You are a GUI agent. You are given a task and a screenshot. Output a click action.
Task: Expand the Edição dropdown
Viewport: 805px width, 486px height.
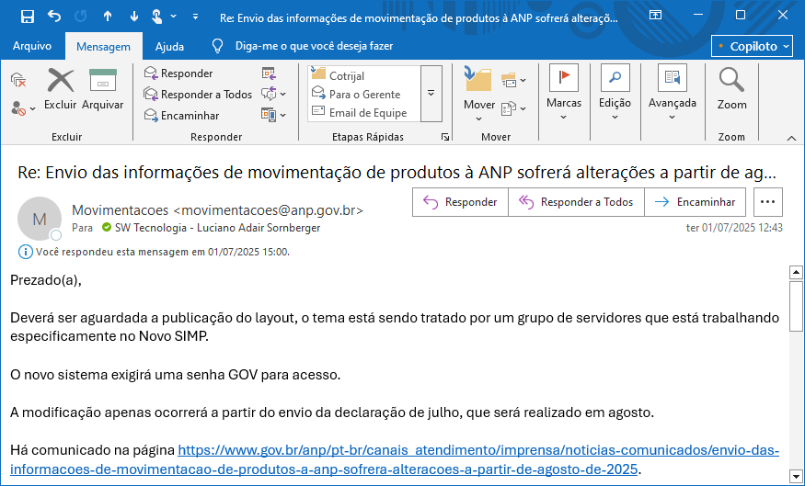(615, 93)
